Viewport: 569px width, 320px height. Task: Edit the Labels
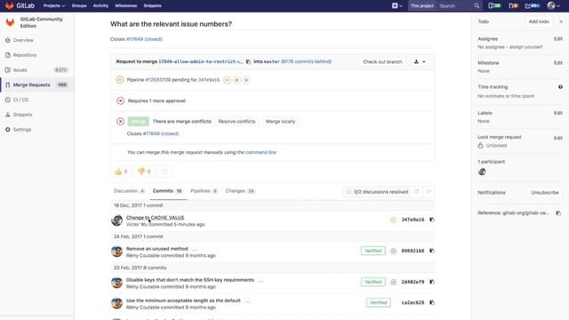557,113
